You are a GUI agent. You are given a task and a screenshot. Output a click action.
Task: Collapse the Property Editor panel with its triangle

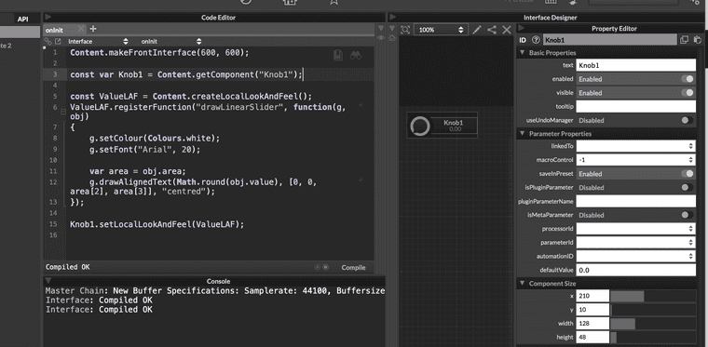[522, 28]
